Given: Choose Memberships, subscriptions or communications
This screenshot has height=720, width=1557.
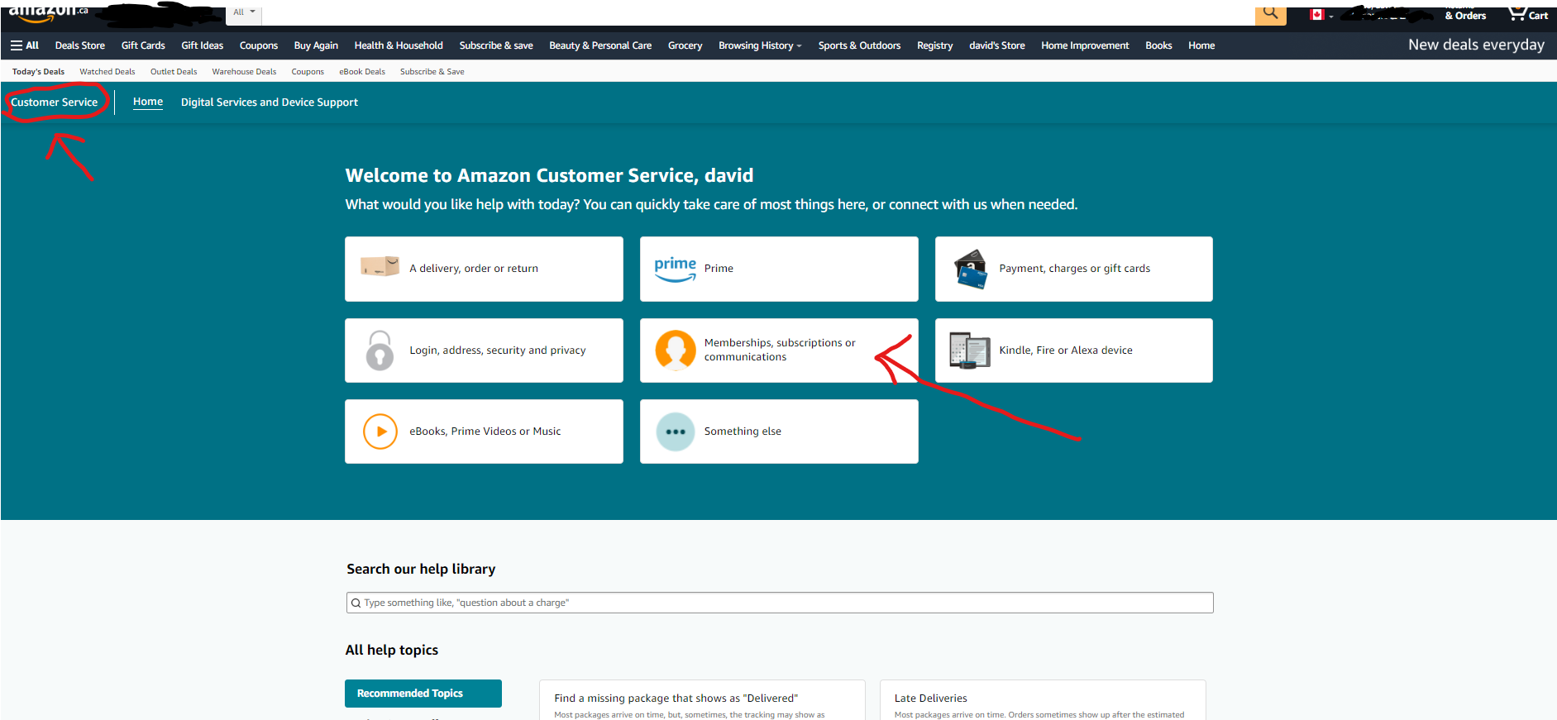Looking at the screenshot, I should [x=779, y=350].
